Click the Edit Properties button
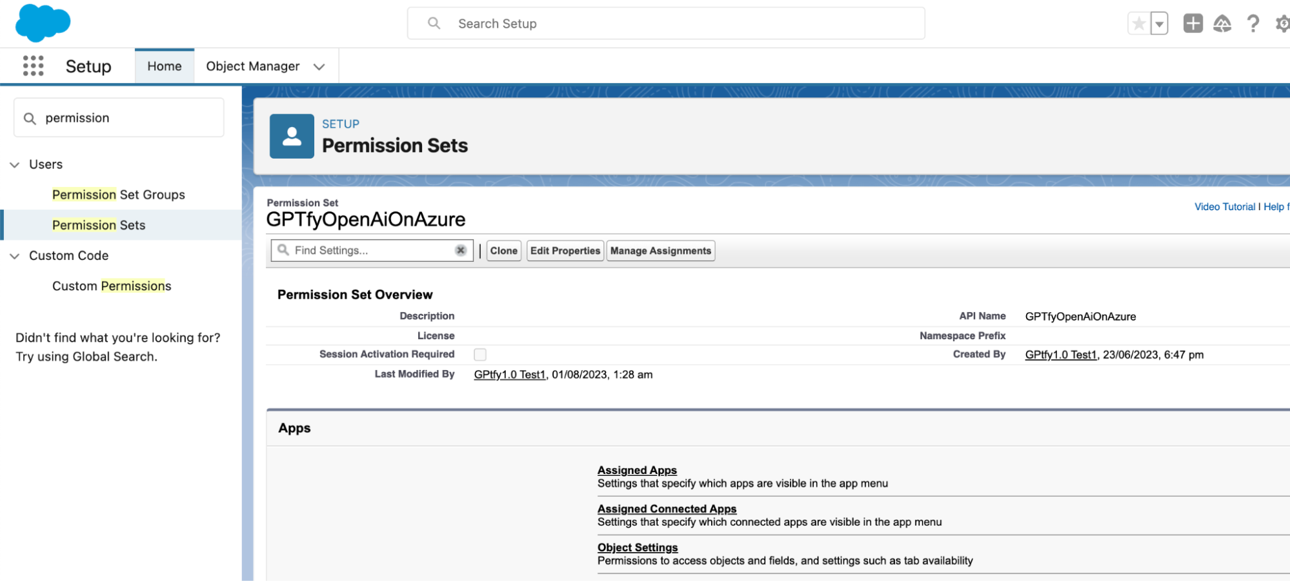1290x581 pixels. pyautogui.click(x=565, y=251)
